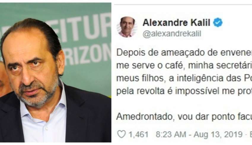Viewport: 252px width, 145px height.
Task: Click the line 'pela revolta é impossível'
Action: [x=184, y=91]
